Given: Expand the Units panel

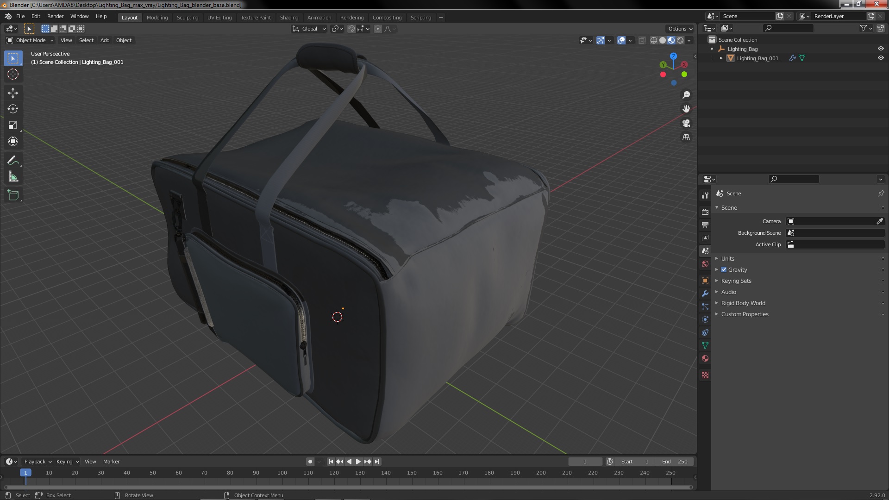Looking at the screenshot, I should [727, 259].
